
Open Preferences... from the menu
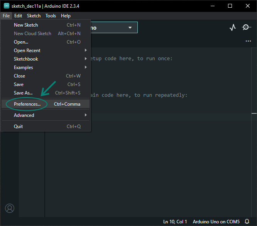pos(46,104)
